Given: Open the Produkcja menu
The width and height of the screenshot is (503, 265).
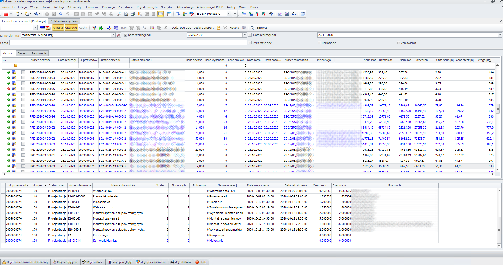Looking at the screenshot, I should (x=108, y=7).
